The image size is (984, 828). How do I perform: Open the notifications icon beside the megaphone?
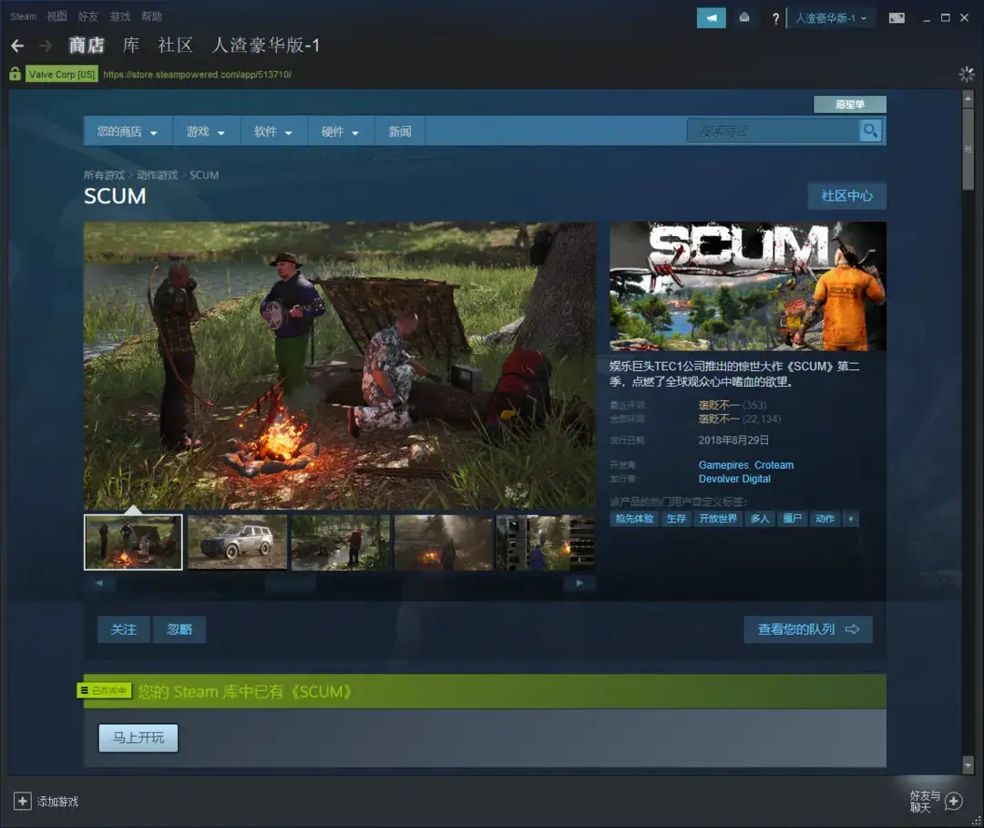[744, 17]
